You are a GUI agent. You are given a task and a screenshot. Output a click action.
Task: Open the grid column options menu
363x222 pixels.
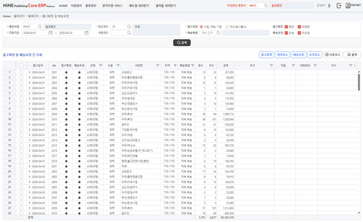click(354, 65)
